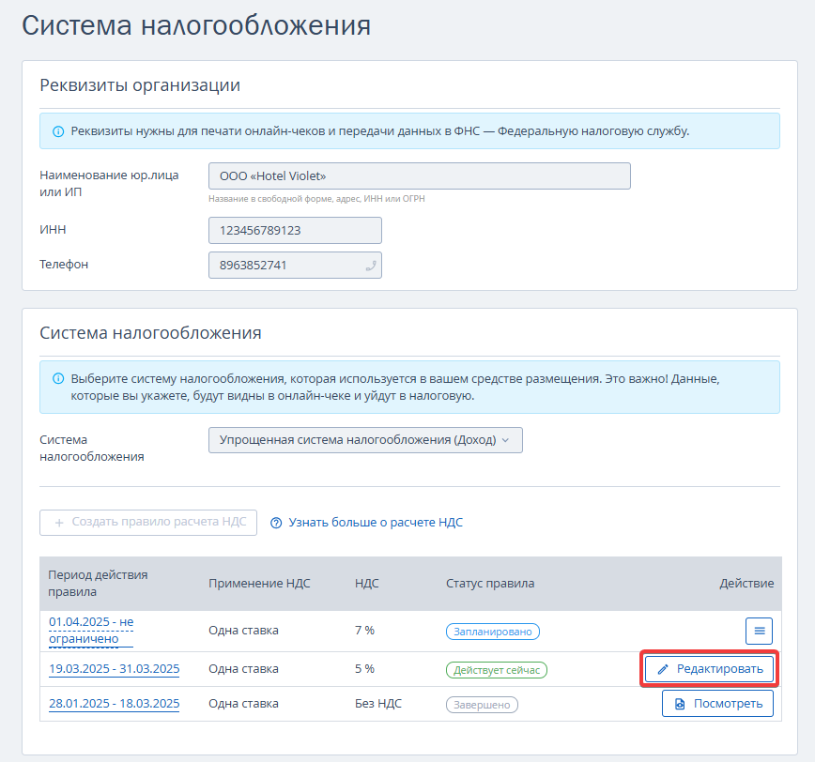Click Создать правило расчета НДС button

[x=148, y=522]
